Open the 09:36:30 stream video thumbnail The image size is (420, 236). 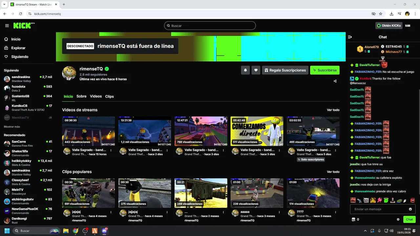(89, 131)
